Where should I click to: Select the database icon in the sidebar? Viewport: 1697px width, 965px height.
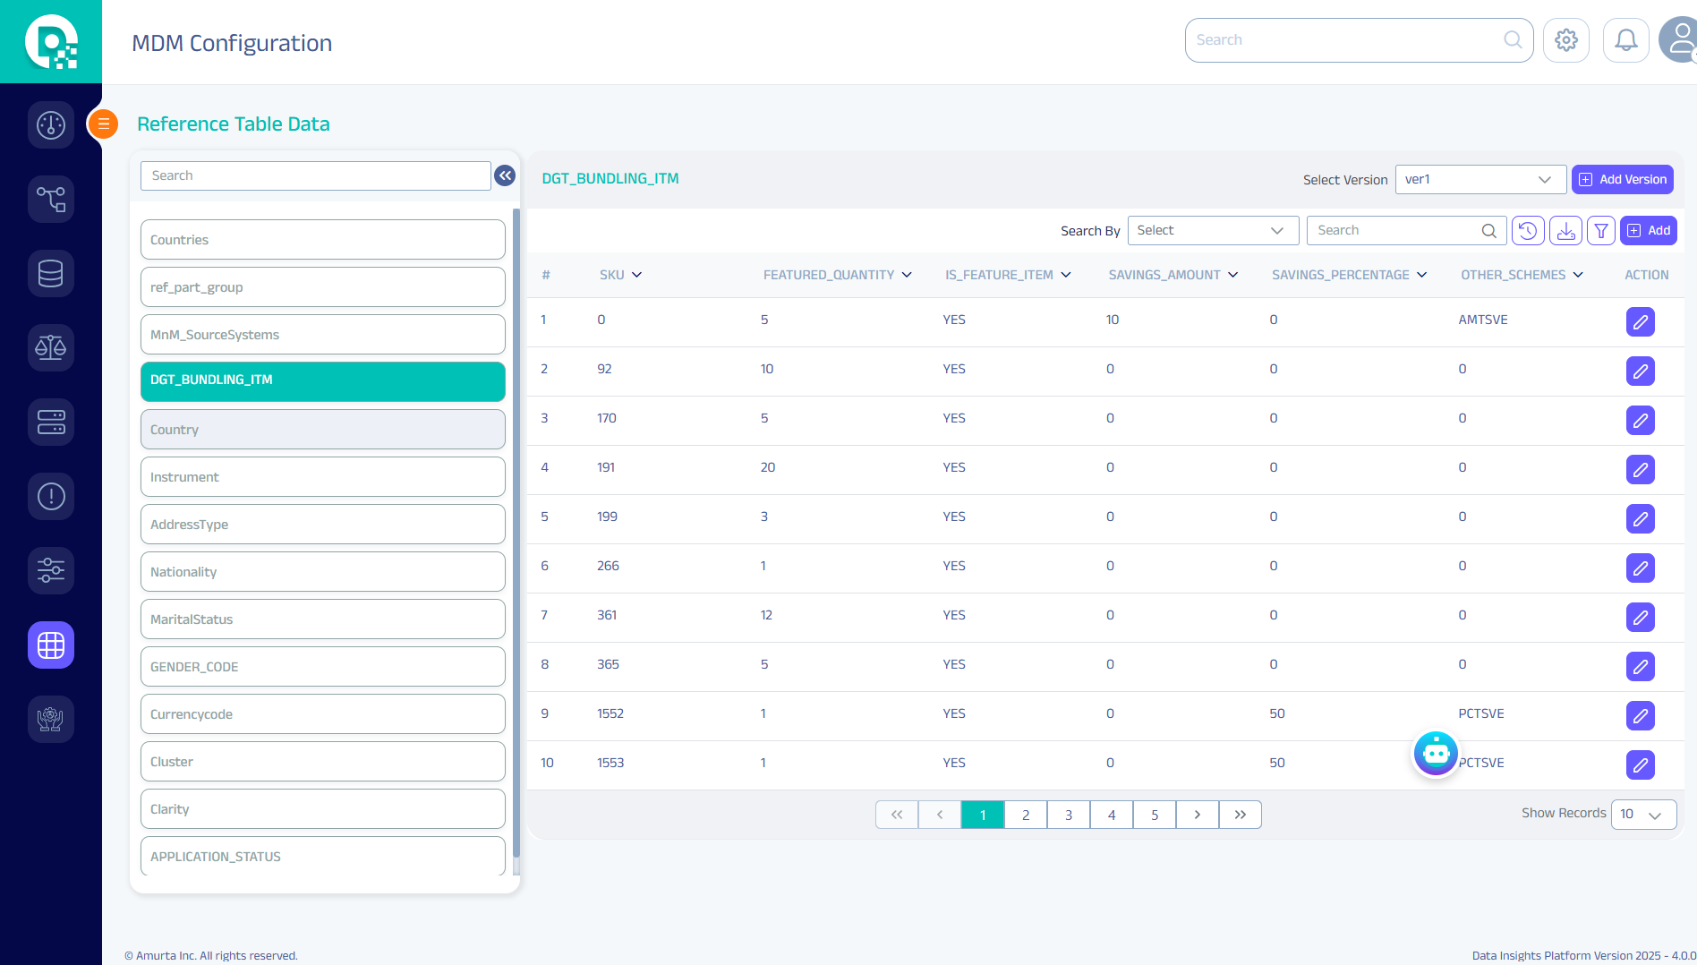pyautogui.click(x=50, y=273)
